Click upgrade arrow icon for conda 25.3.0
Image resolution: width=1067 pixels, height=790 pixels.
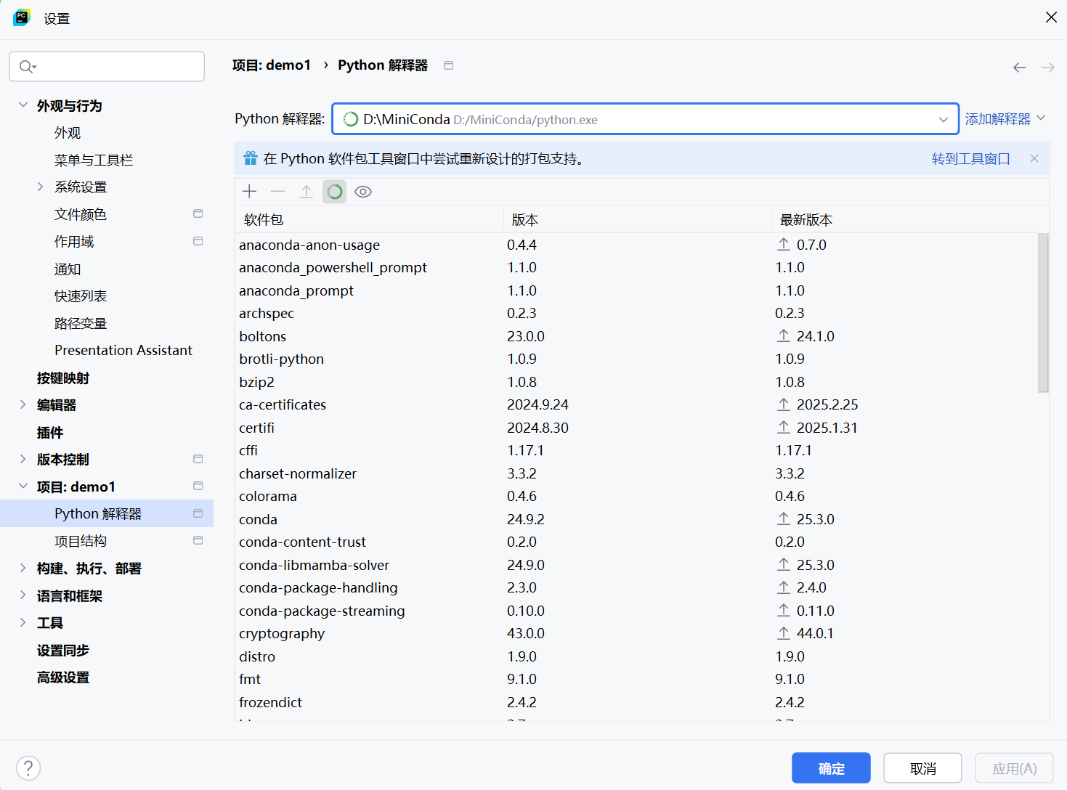(x=784, y=519)
